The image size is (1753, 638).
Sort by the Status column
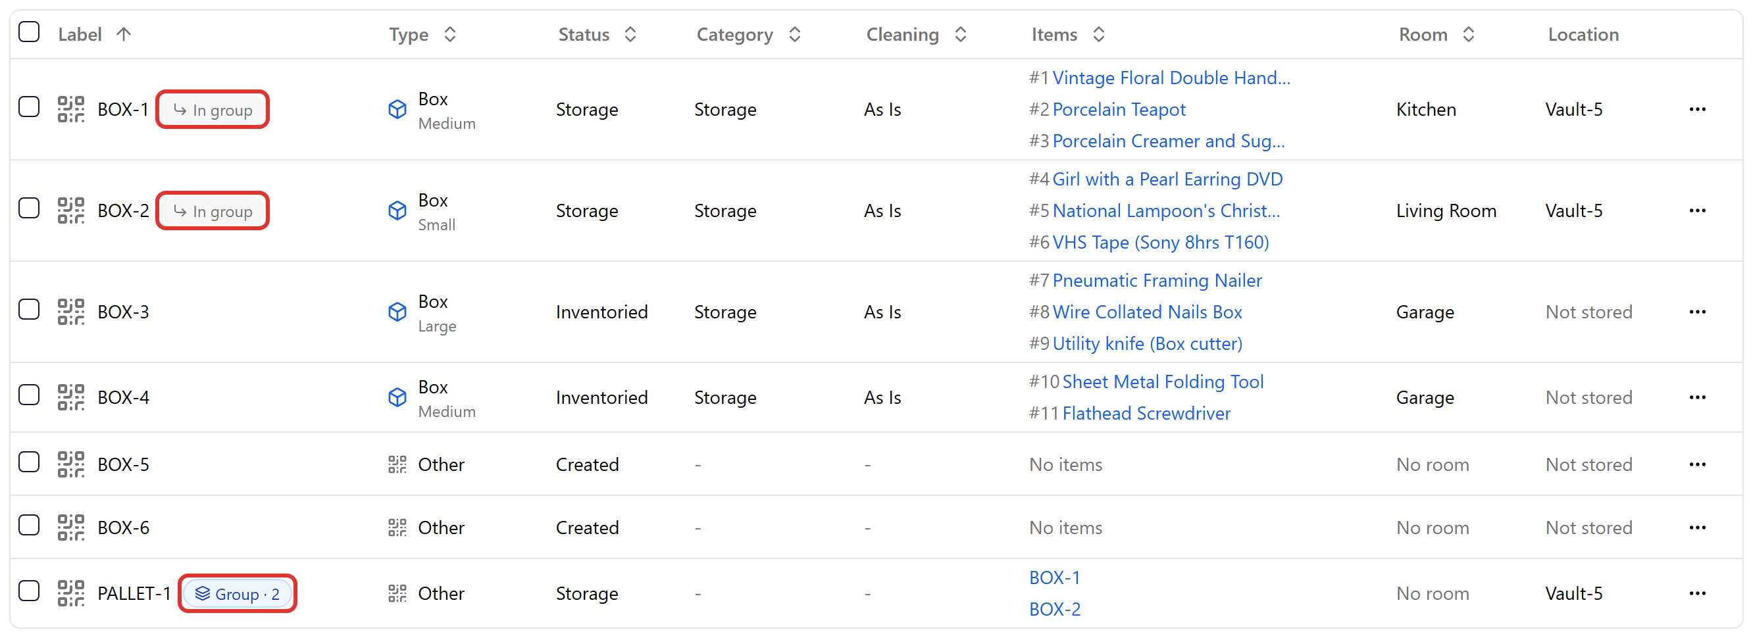(x=597, y=34)
